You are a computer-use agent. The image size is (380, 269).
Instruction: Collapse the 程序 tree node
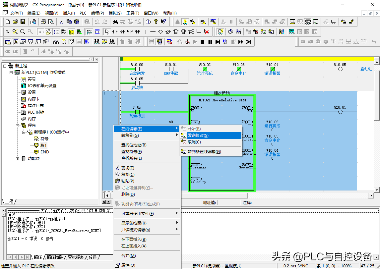pyautogui.click(x=18, y=126)
